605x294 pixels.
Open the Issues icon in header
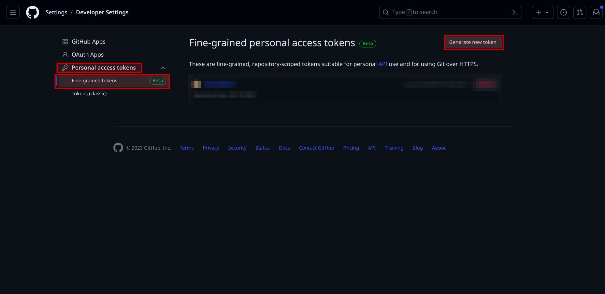tap(563, 12)
